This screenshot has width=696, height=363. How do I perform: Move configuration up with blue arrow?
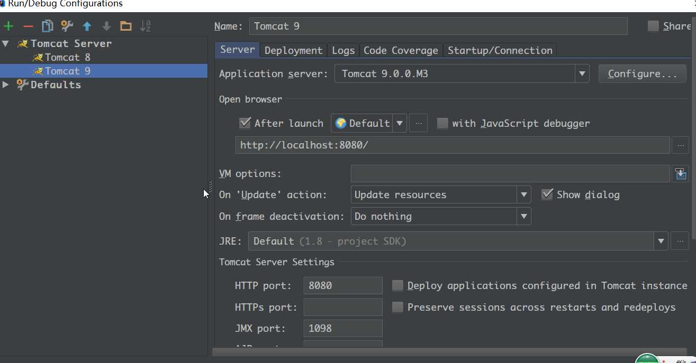[87, 26]
